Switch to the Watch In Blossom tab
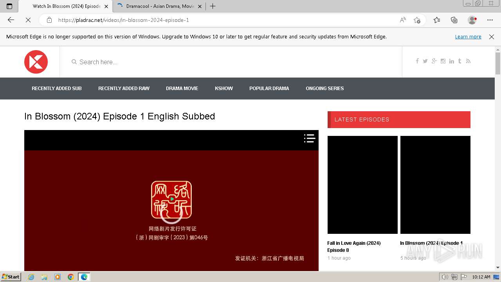The height and width of the screenshot is (282, 501). click(x=65, y=6)
